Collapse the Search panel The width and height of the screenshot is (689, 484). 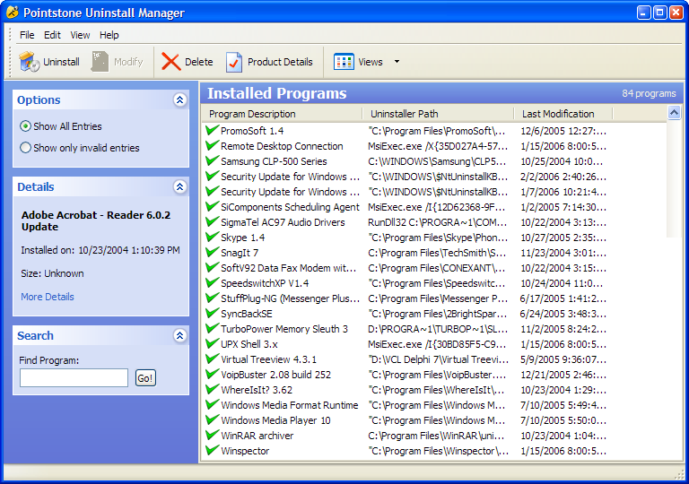tap(179, 336)
